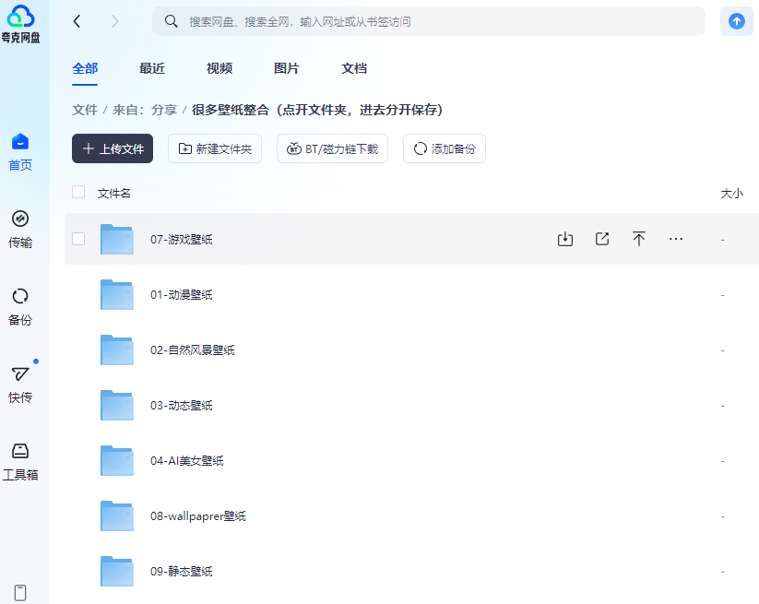Click the 03-动态壁纸 folder icon
The image size is (759, 604).
(x=117, y=405)
